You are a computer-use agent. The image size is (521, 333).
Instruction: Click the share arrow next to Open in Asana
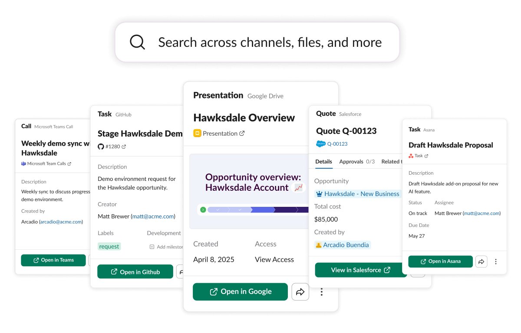point(481,261)
